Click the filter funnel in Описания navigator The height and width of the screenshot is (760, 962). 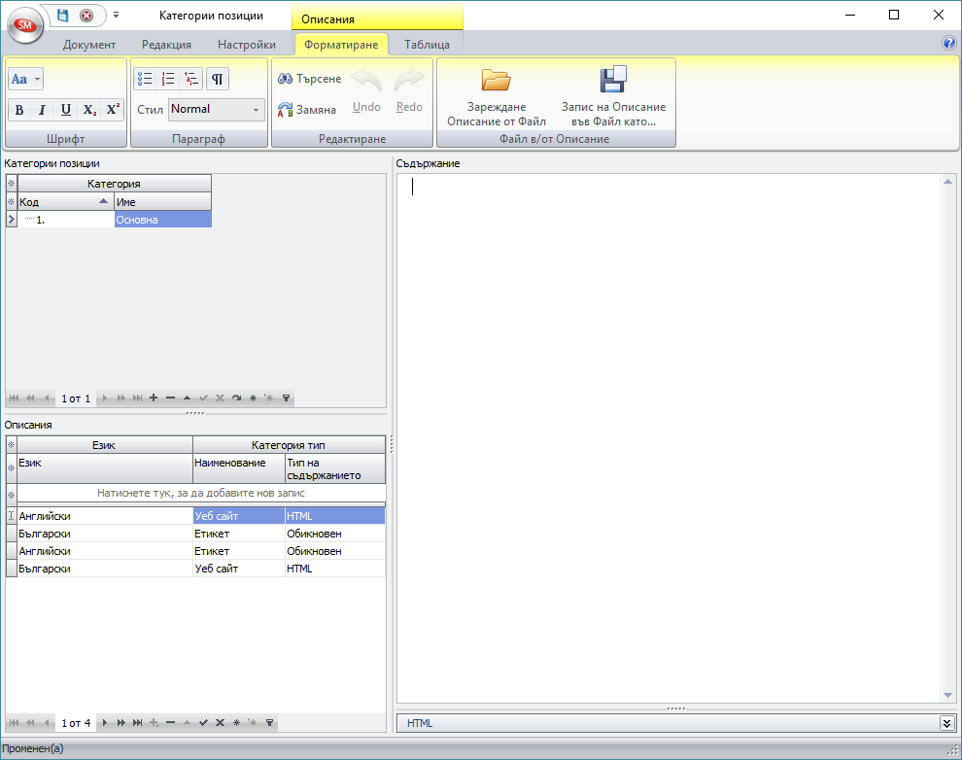pos(269,722)
